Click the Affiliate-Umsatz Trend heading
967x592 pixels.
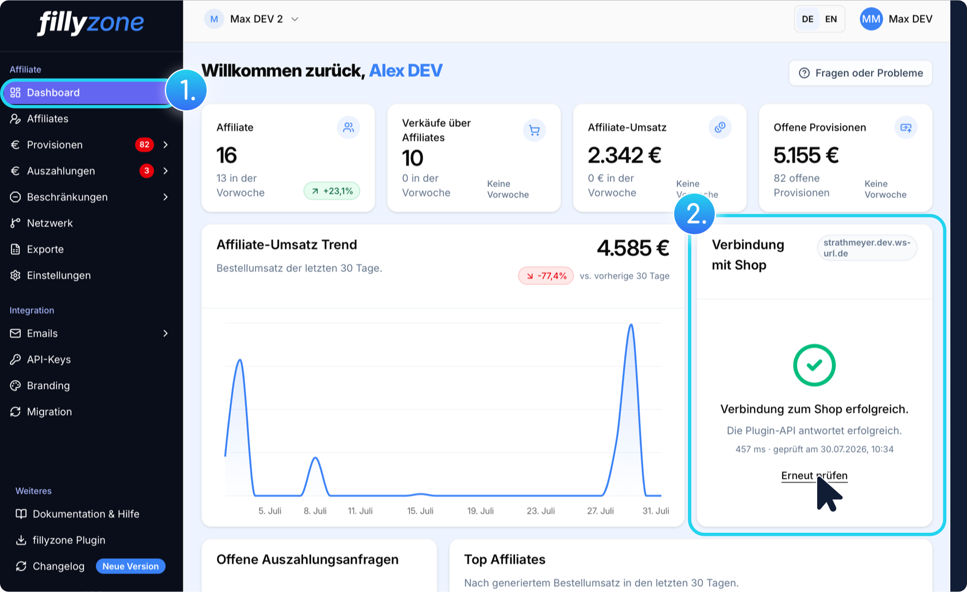pos(287,245)
